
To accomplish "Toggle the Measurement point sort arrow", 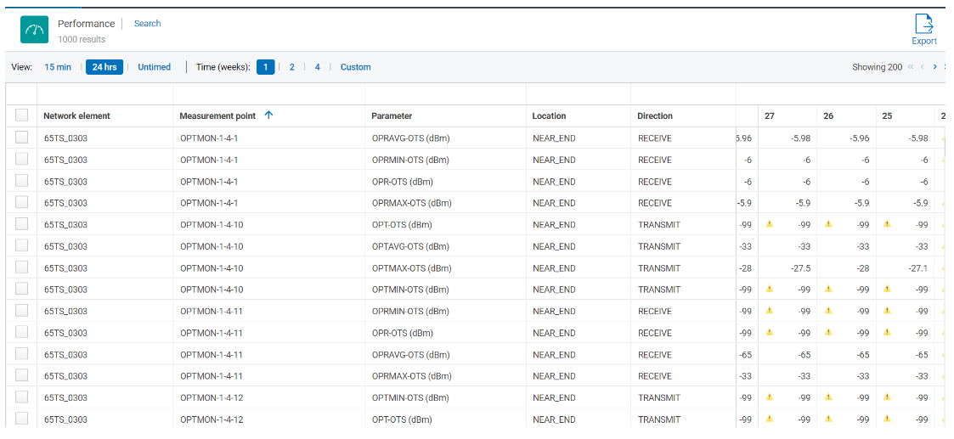I will [x=269, y=115].
